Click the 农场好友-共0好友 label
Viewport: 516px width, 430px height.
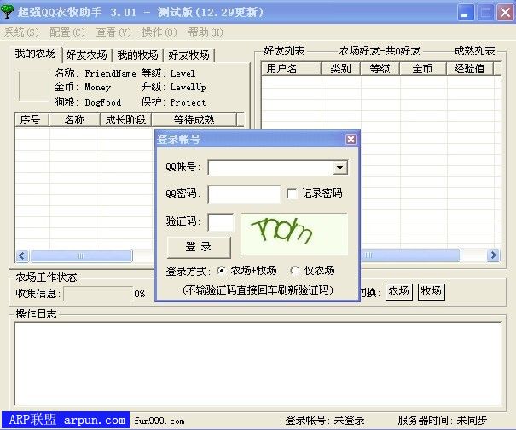(380, 51)
